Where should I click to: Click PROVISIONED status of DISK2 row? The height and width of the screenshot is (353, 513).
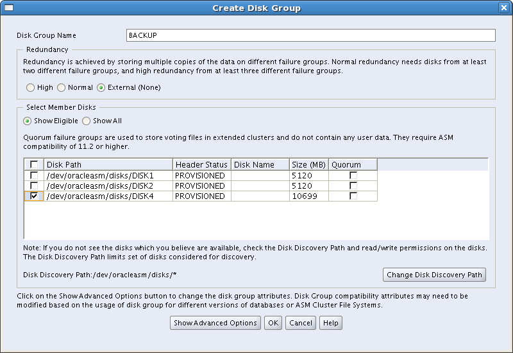[x=202, y=185]
